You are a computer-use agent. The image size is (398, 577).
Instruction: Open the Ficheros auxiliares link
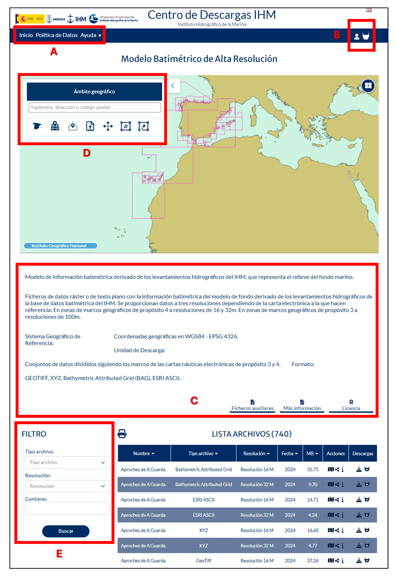(252, 406)
